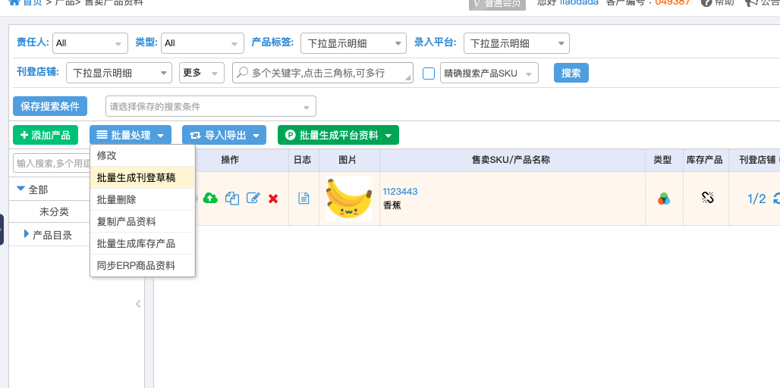780x388 pixels.
Task: Open the 更多 dropdown
Action: [x=202, y=73]
